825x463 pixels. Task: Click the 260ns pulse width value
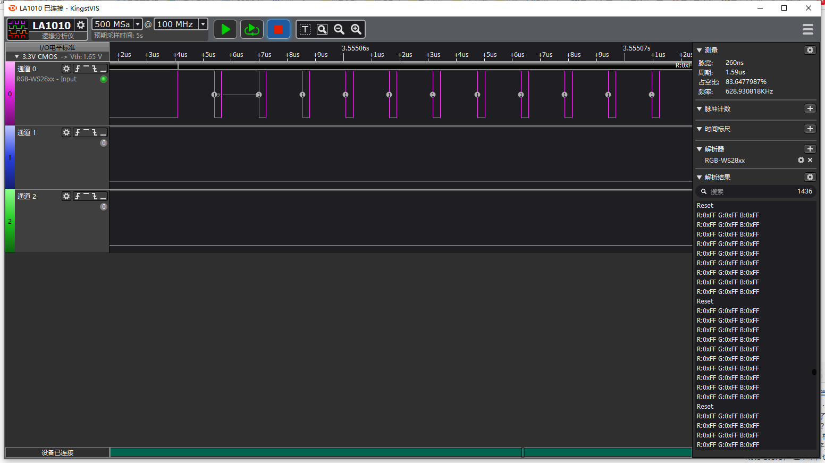(x=734, y=63)
